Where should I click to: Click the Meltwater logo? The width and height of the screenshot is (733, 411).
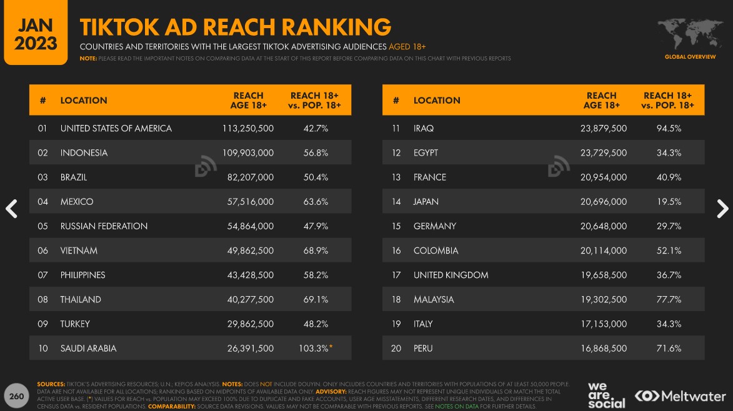pyautogui.click(x=680, y=396)
